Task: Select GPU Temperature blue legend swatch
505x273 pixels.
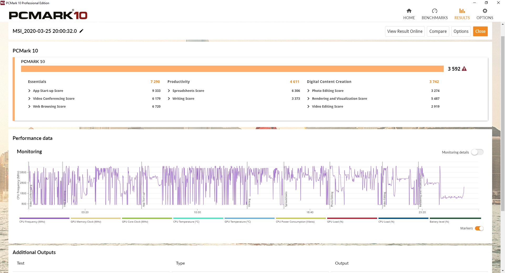Action: (250, 218)
